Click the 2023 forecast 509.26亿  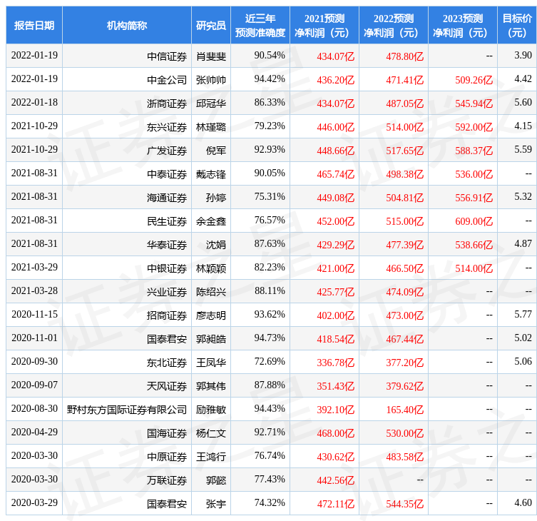click(474, 80)
